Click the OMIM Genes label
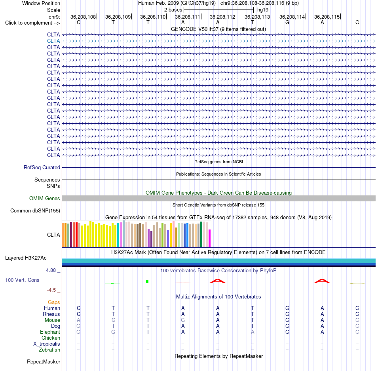 click(44, 198)
